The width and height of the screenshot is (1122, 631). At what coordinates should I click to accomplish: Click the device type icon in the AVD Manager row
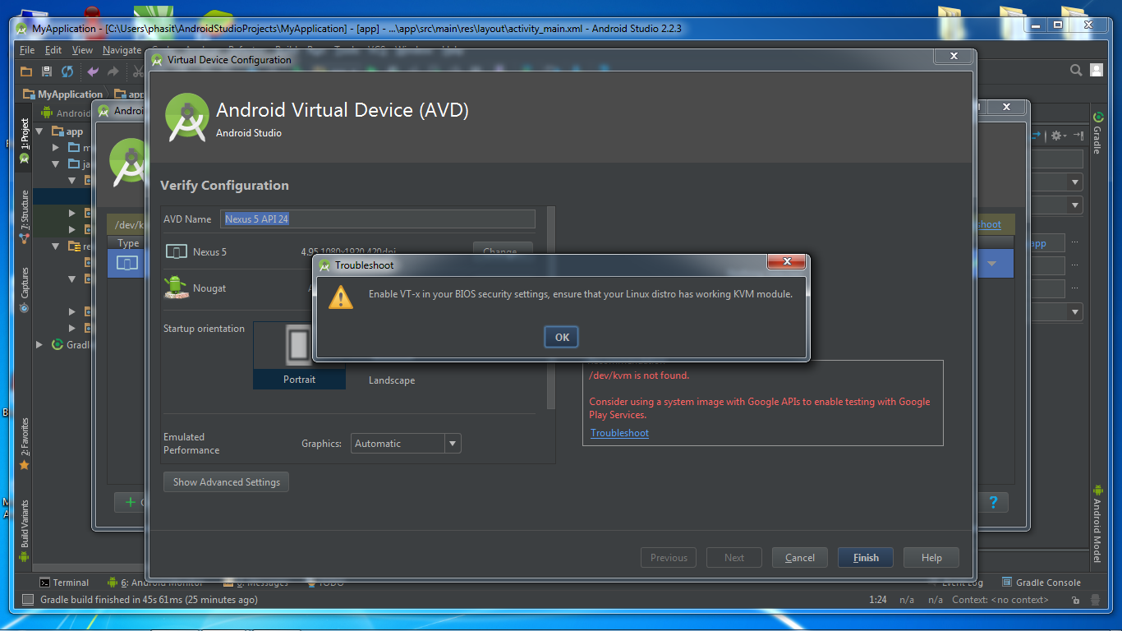[126, 264]
